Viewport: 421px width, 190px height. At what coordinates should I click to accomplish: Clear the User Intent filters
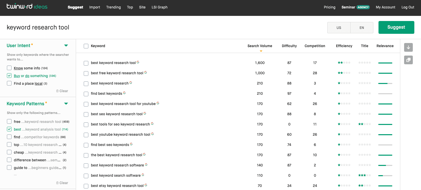click(62, 91)
